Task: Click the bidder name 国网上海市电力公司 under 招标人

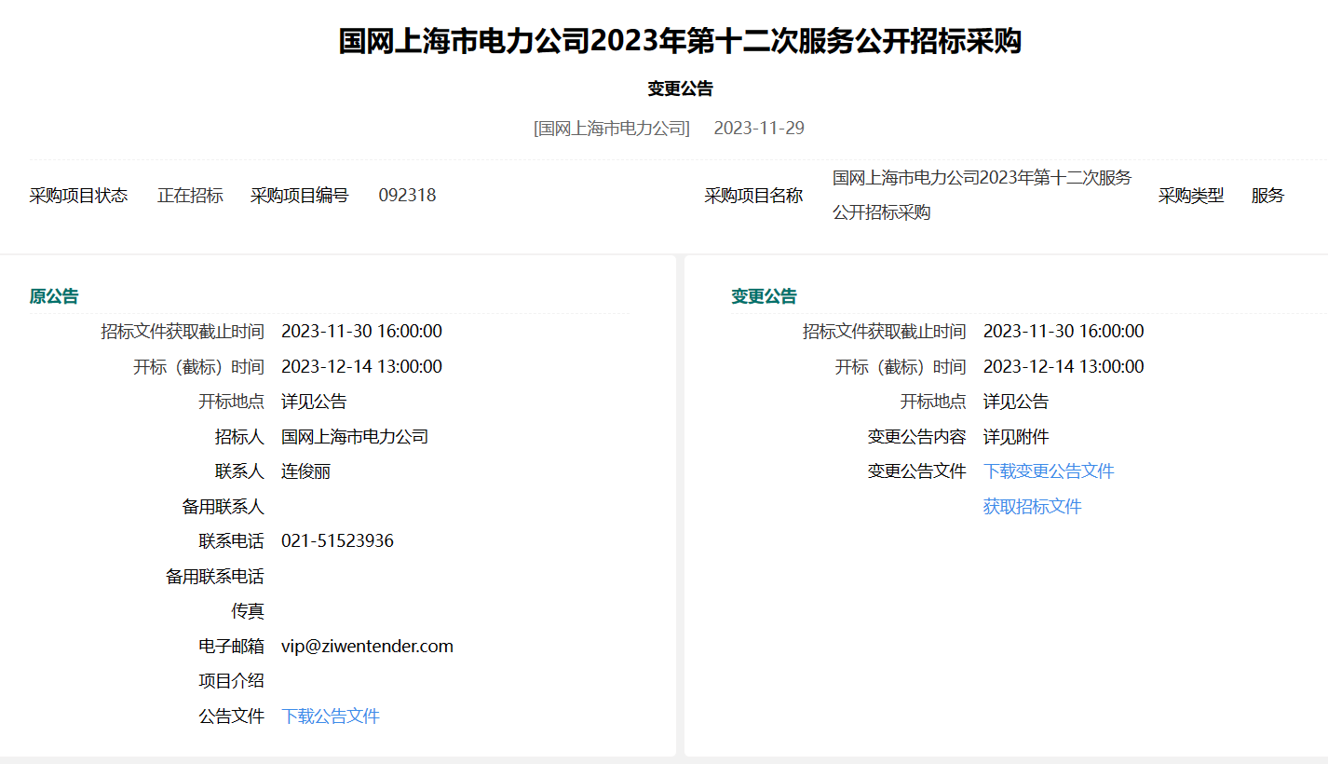Action: (x=355, y=436)
